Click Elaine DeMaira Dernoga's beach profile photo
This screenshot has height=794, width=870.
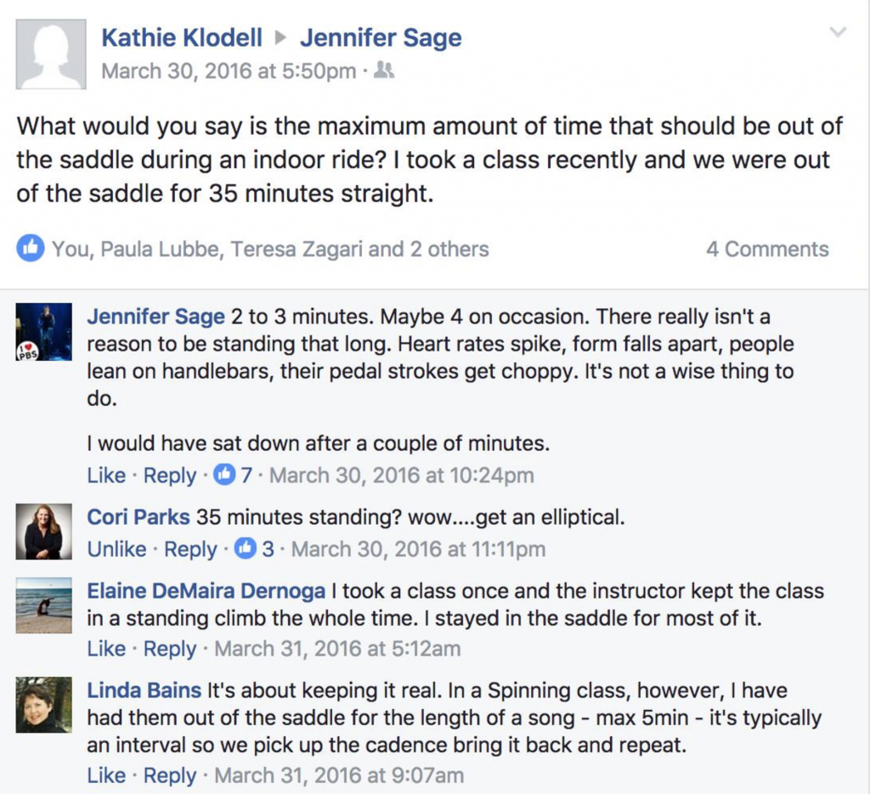(43, 606)
